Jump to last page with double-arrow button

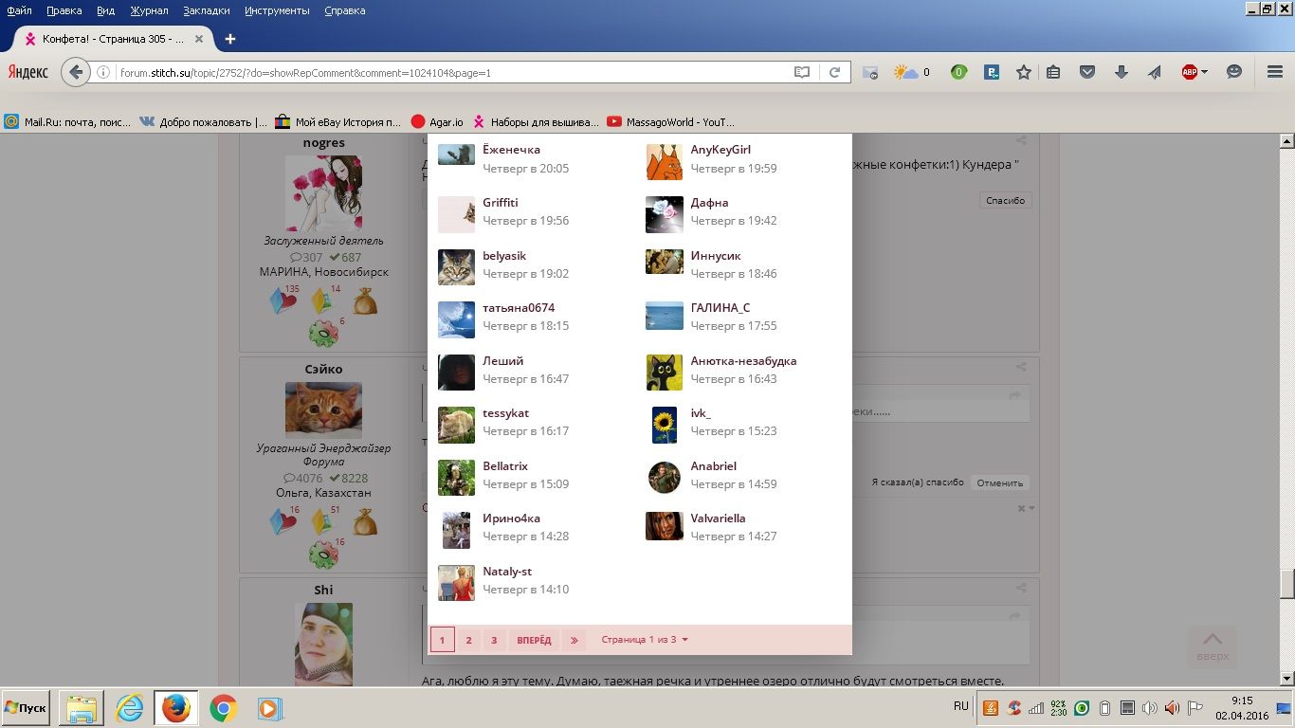click(x=575, y=640)
